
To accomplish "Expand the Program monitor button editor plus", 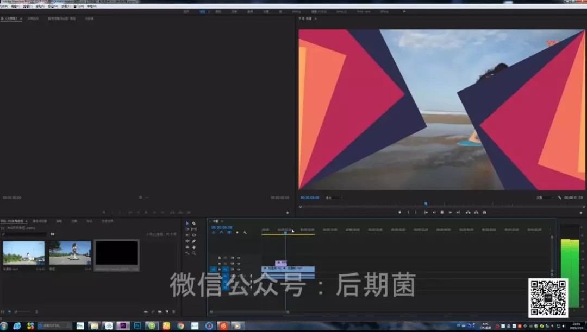I will click(582, 213).
